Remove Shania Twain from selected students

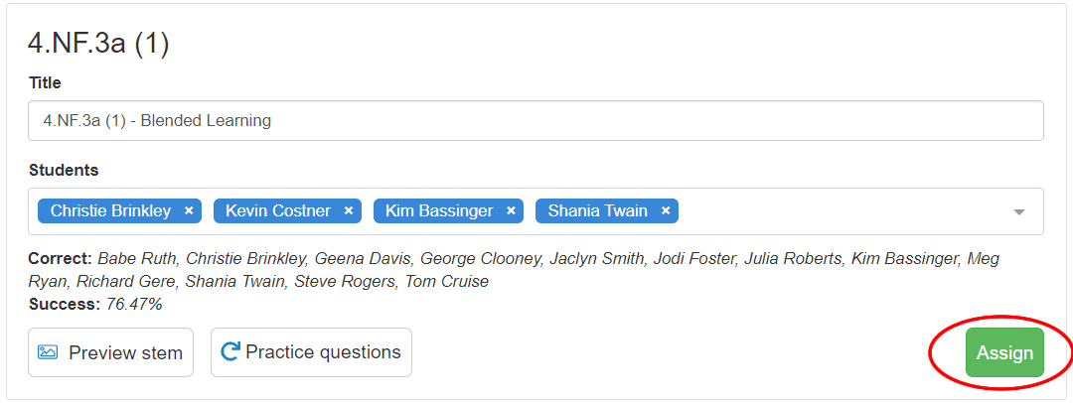click(665, 210)
